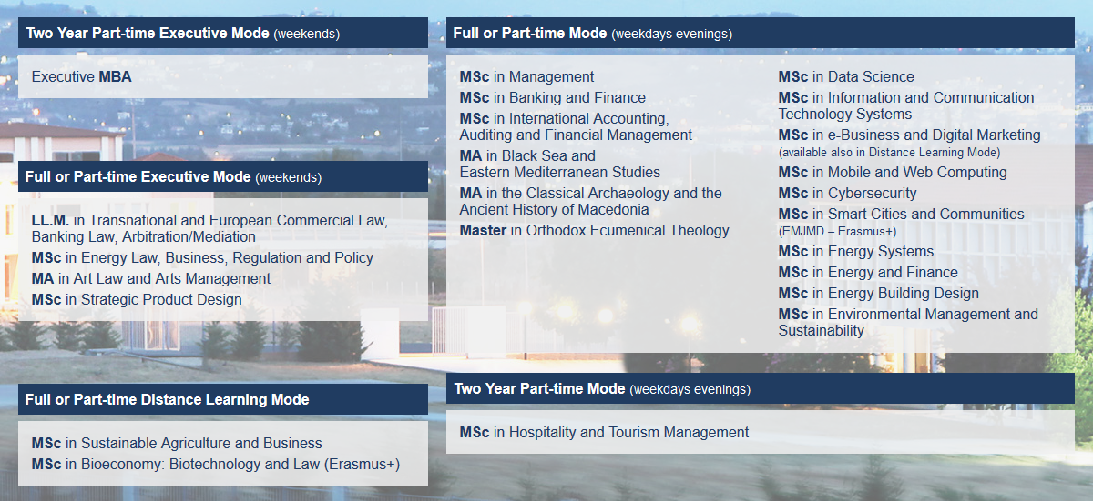Open MSc in Hospitality and Tourism Management

(x=605, y=432)
